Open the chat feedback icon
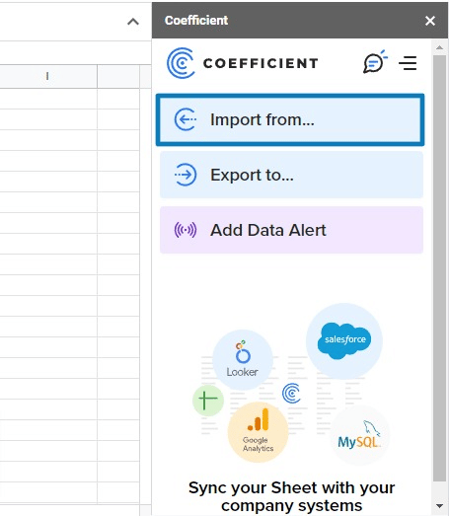Screen dimensions: 449x516 point(375,61)
